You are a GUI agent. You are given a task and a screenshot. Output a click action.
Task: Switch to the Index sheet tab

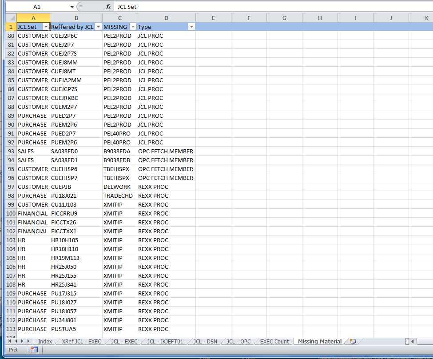click(x=45, y=341)
